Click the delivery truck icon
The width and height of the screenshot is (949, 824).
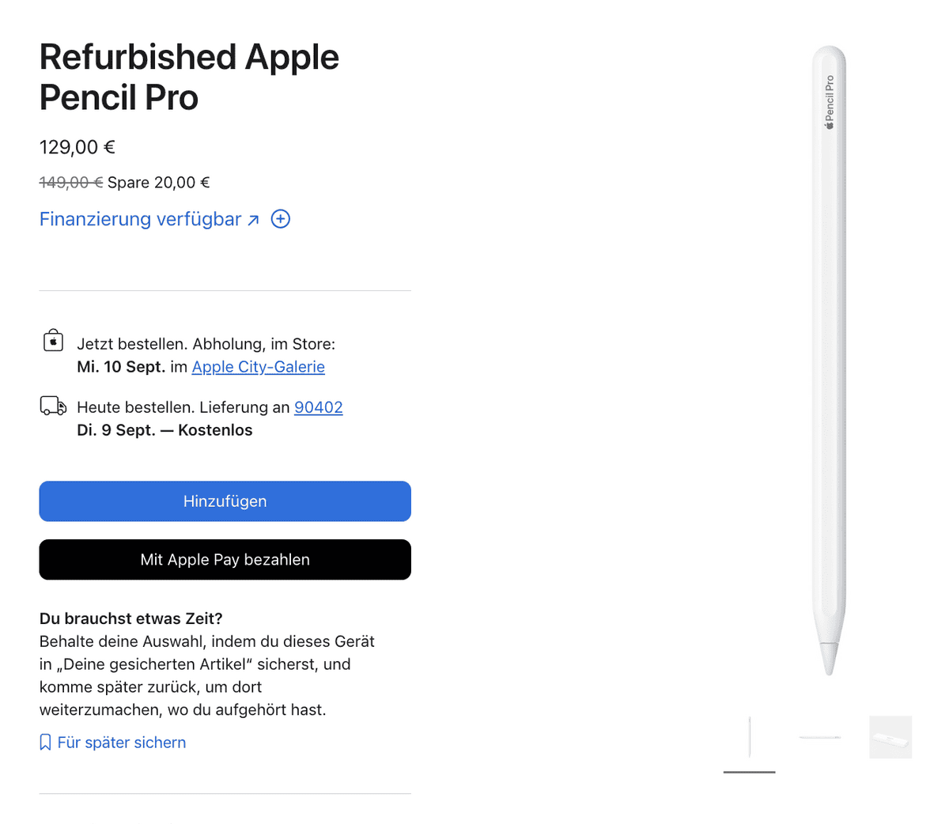click(53, 406)
